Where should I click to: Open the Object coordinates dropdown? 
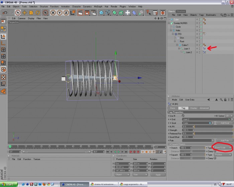click(x=122, y=174)
